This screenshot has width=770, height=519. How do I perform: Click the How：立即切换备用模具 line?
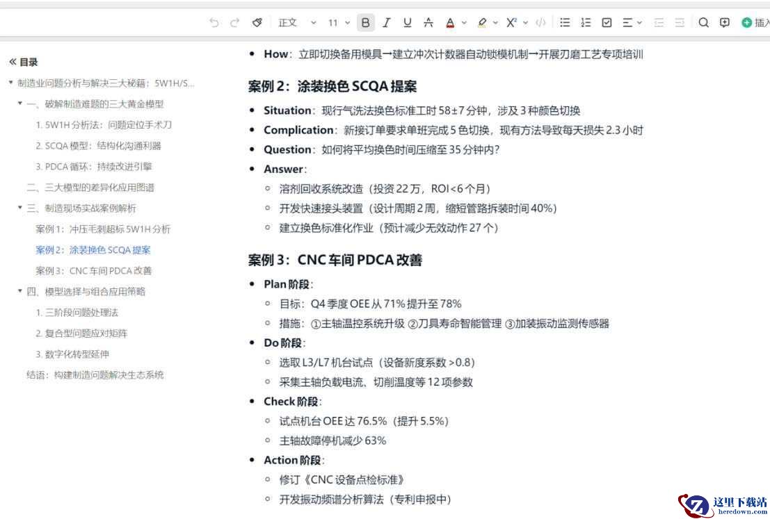pos(454,54)
